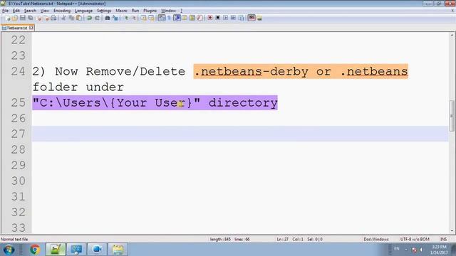Click the Notepad++ taskbar button
The width and height of the screenshot is (456, 256).
[56, 250]
